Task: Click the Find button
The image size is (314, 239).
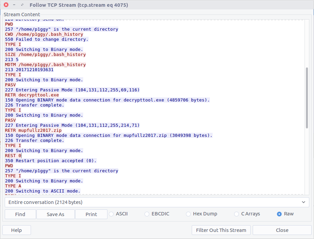Action: [x=20, y=214]
